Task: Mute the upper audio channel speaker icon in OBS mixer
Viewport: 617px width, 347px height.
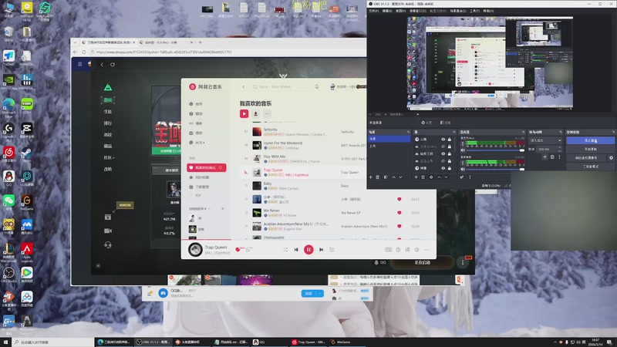Action: (463, 150)
